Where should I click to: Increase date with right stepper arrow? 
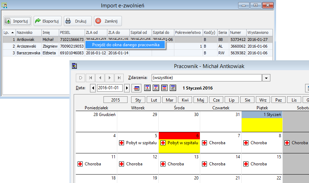coord(127,88)
